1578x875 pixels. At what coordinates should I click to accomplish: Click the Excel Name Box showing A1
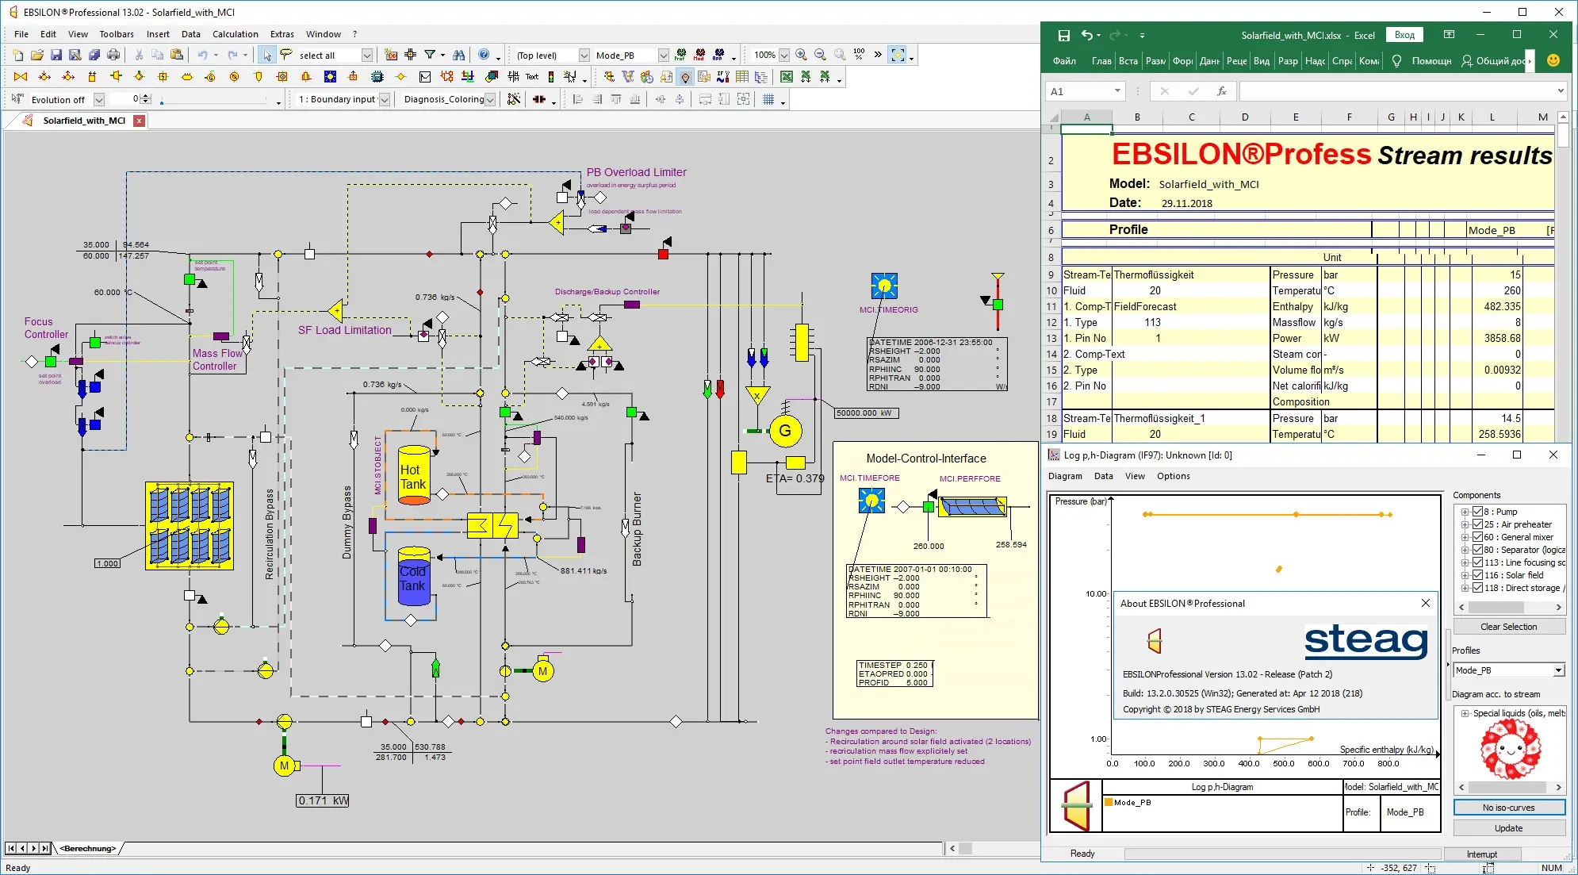click(x=1084, y=91)
